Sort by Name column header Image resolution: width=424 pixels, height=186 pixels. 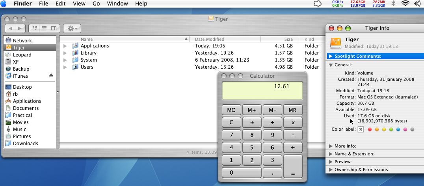pos(125,39)
